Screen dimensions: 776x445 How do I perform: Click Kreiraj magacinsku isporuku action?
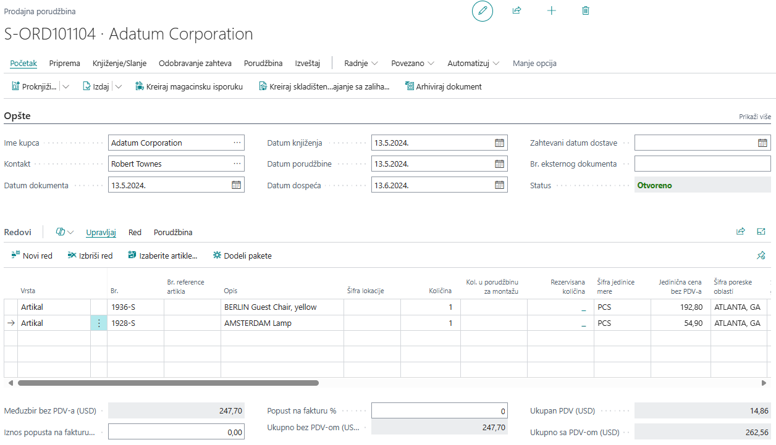189,87
